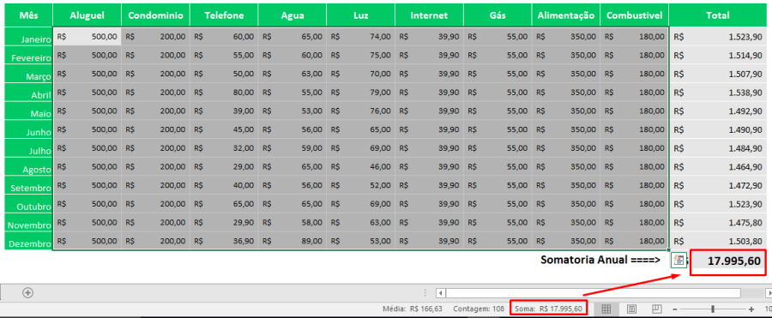Click the horizontal scrollbar track
The width and height of the screenshot is (772, 318).
click(594, 293)
